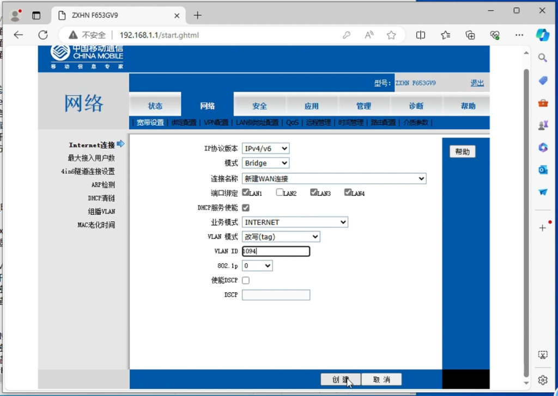Click the VLAN ID input field
The image size is (558, 396).
[x=276, y=251]
